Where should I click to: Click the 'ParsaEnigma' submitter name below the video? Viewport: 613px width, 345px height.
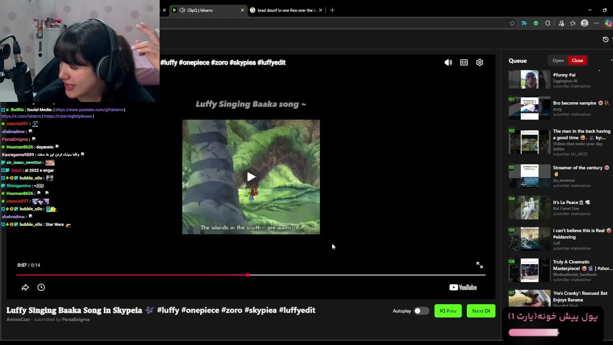click(x=76, y=320)
